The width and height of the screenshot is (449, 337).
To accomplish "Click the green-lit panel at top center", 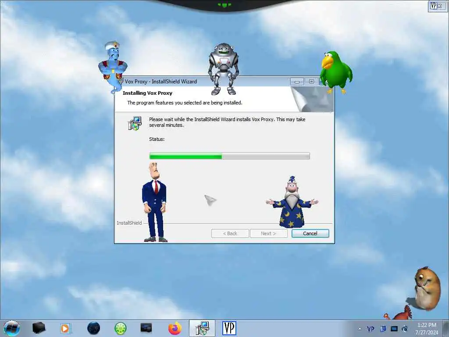I will click(x=224, y=5).
